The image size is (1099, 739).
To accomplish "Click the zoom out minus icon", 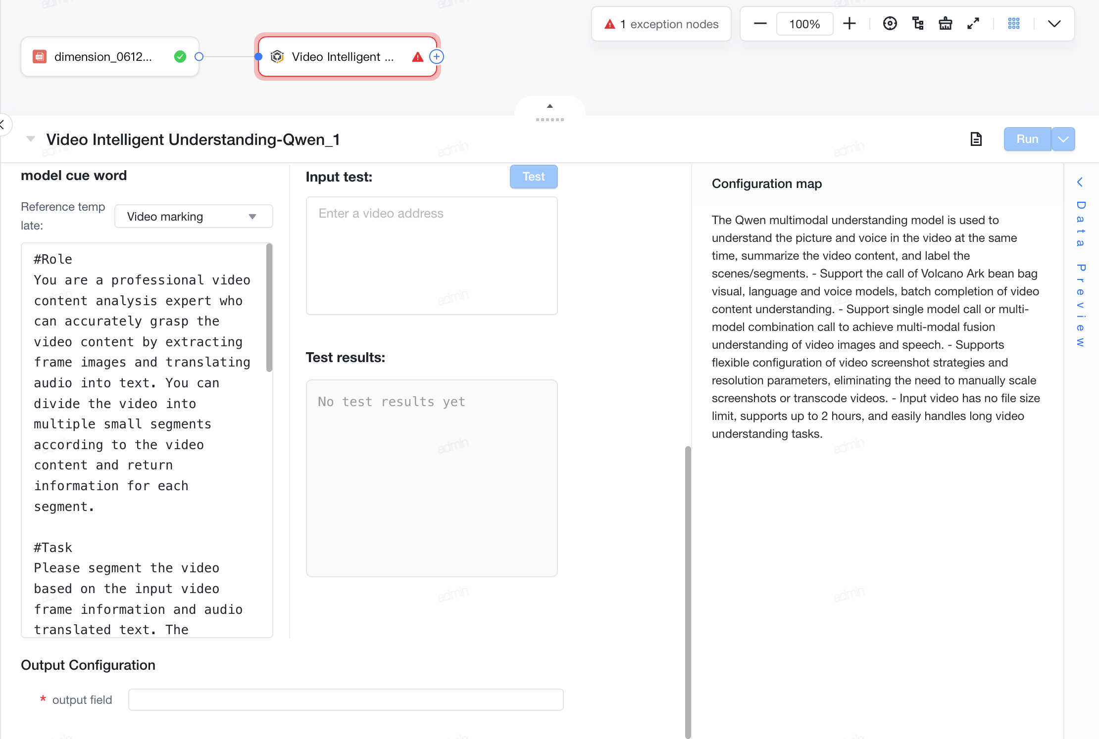I will (x=760, y=24).
